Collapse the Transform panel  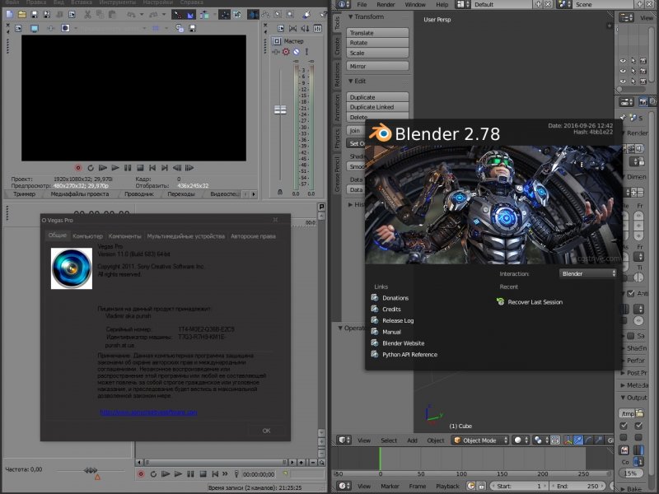point(351,16)
